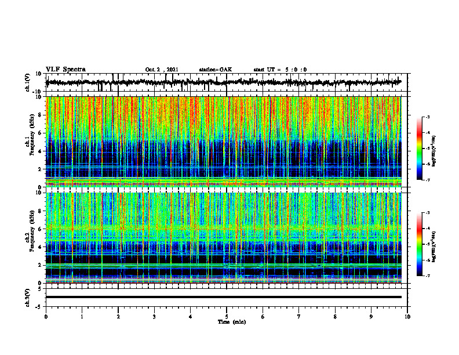Screen dimensions: 459x355
Task: Click the ch.1 voltage waveform trace panel
Action: pyautogui.click(x=227, y=82)
